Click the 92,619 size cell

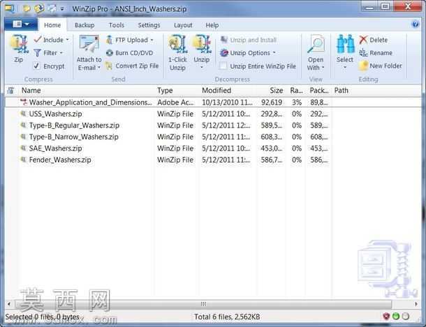click(x=272, y=102)
